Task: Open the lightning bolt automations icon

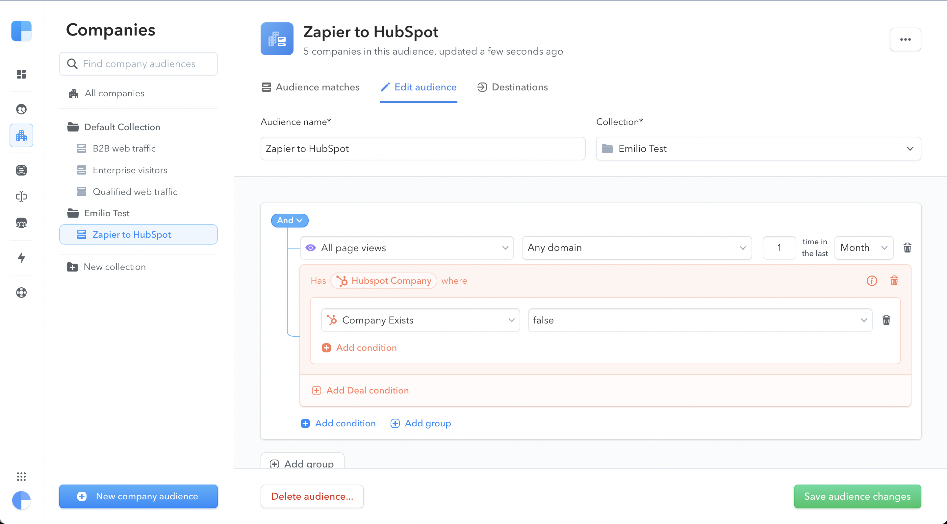Action: point(21,257)
